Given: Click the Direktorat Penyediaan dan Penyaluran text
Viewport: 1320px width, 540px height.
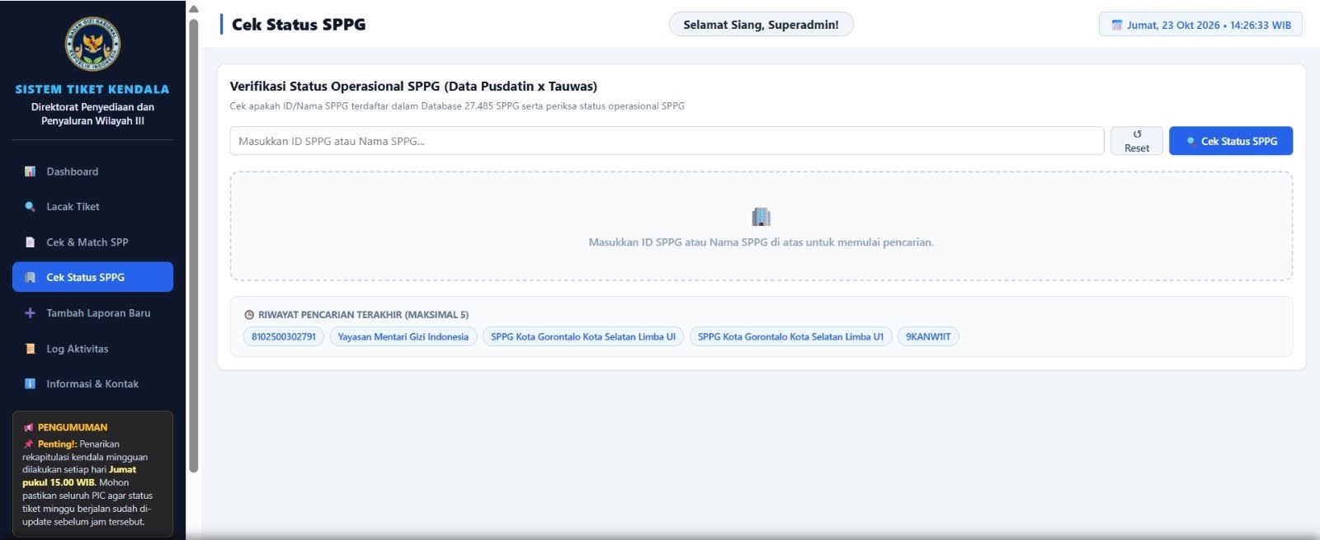Looking at the screenshot, I should [x=92, y=114].
